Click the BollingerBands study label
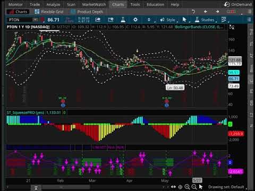 199,27
